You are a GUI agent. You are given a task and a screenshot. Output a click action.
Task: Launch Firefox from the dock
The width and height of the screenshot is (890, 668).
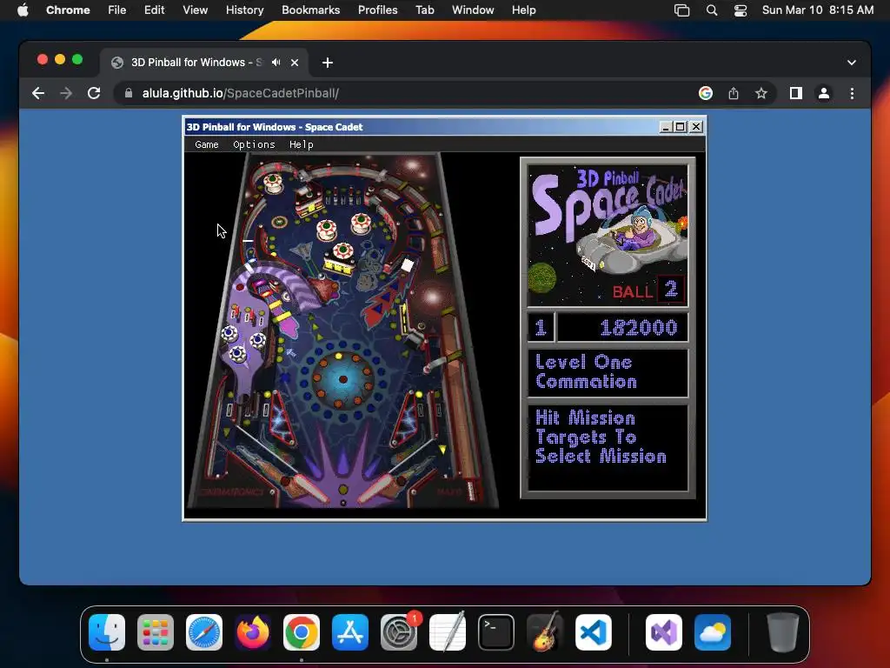coord(253,632)
